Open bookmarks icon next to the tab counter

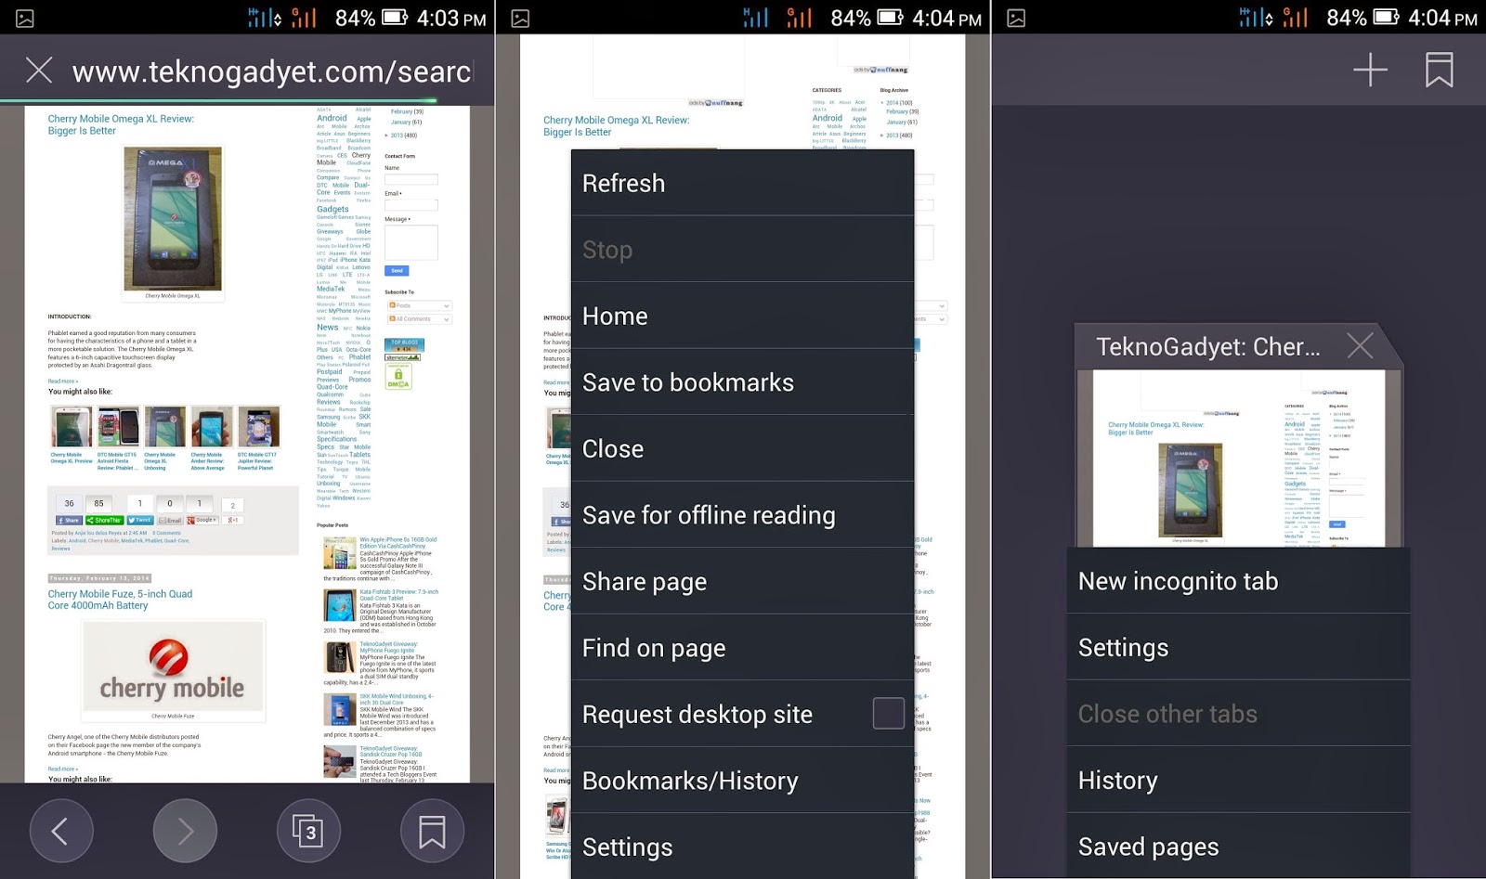click(x=432, y=832)
